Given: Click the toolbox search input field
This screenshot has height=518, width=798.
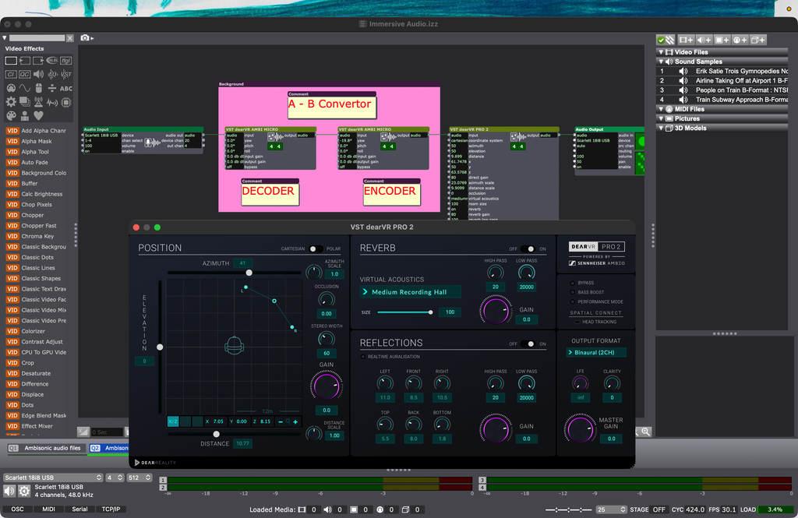Looking at the screenshot, I should (37, 38).
